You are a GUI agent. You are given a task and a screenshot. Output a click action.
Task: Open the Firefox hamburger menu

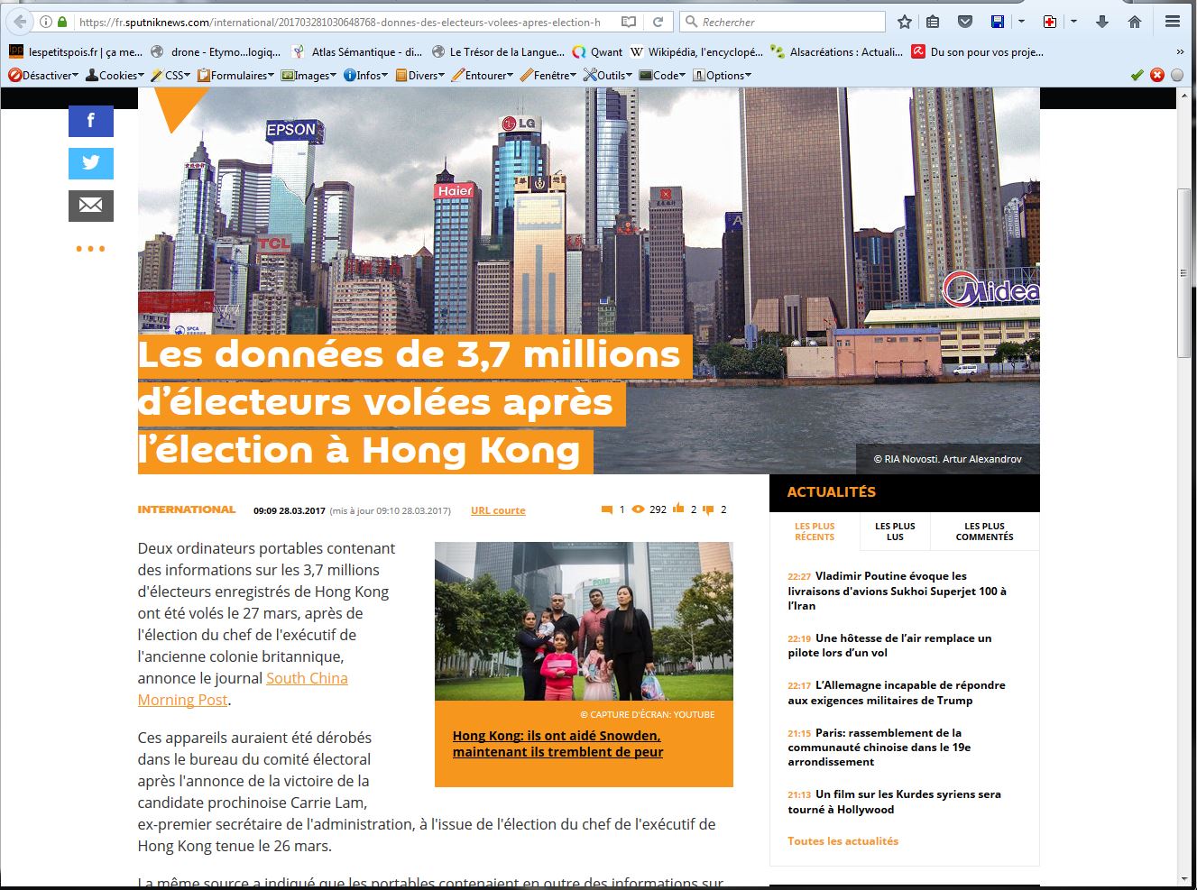(x=1173, y=22)
